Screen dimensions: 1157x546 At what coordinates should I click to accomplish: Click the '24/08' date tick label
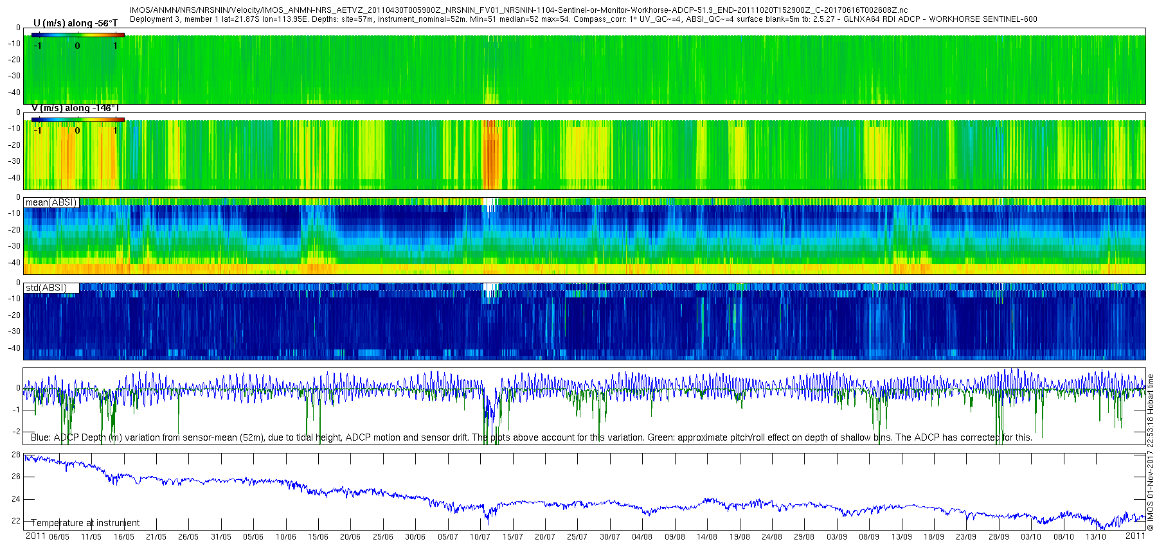(772, 537)
